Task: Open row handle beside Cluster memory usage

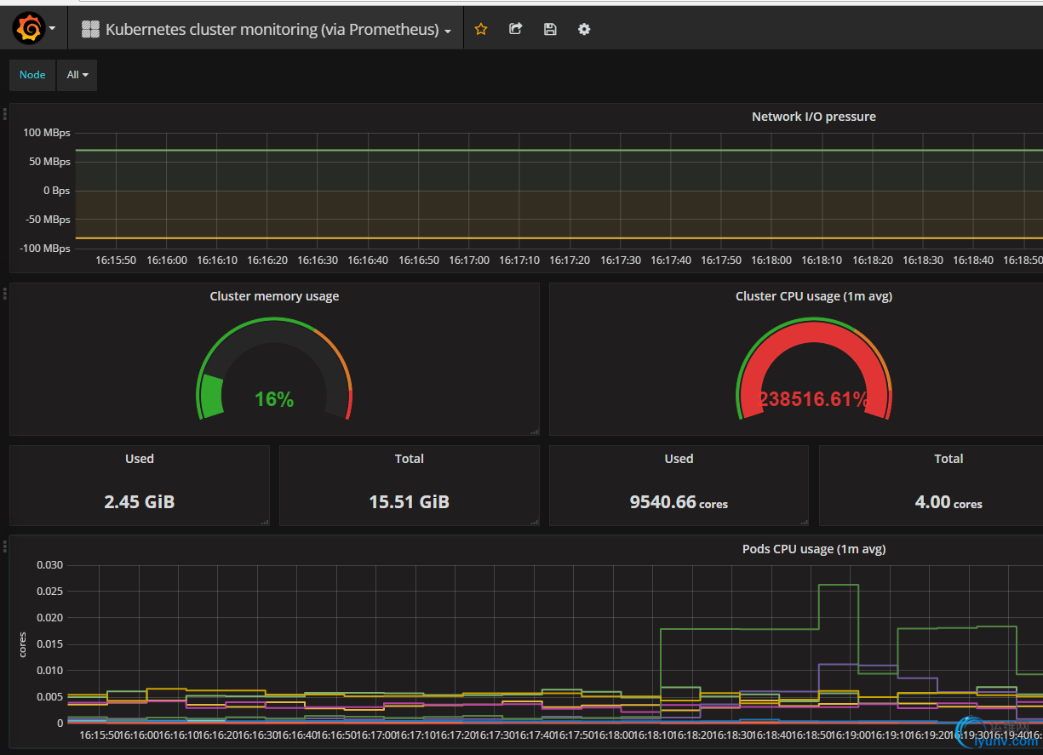Action: (5, 293)
